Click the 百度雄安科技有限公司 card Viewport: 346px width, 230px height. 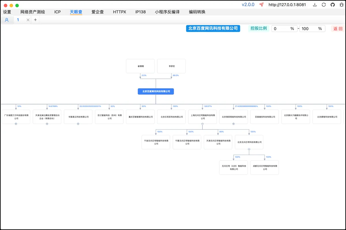pyautogui.click(x=265, y=117)
